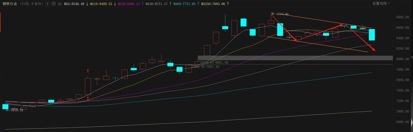Open the 设置均线 dropdown
The image size is (413, 132).
coord(381,4)
